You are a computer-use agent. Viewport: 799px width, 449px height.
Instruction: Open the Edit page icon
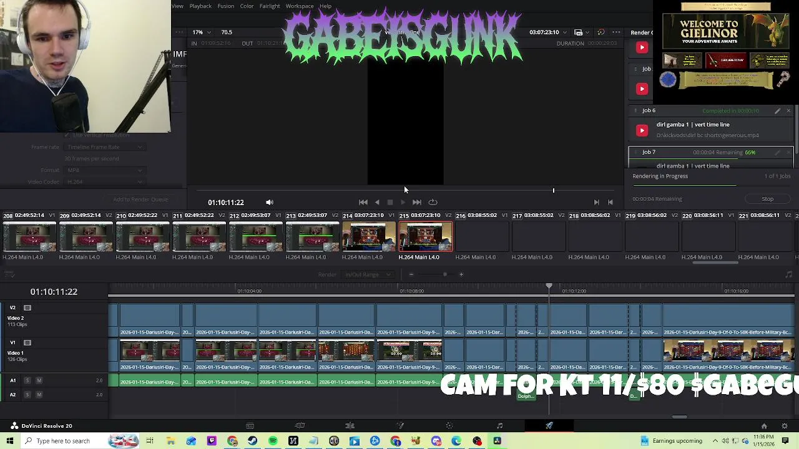[x=350, y=426]
